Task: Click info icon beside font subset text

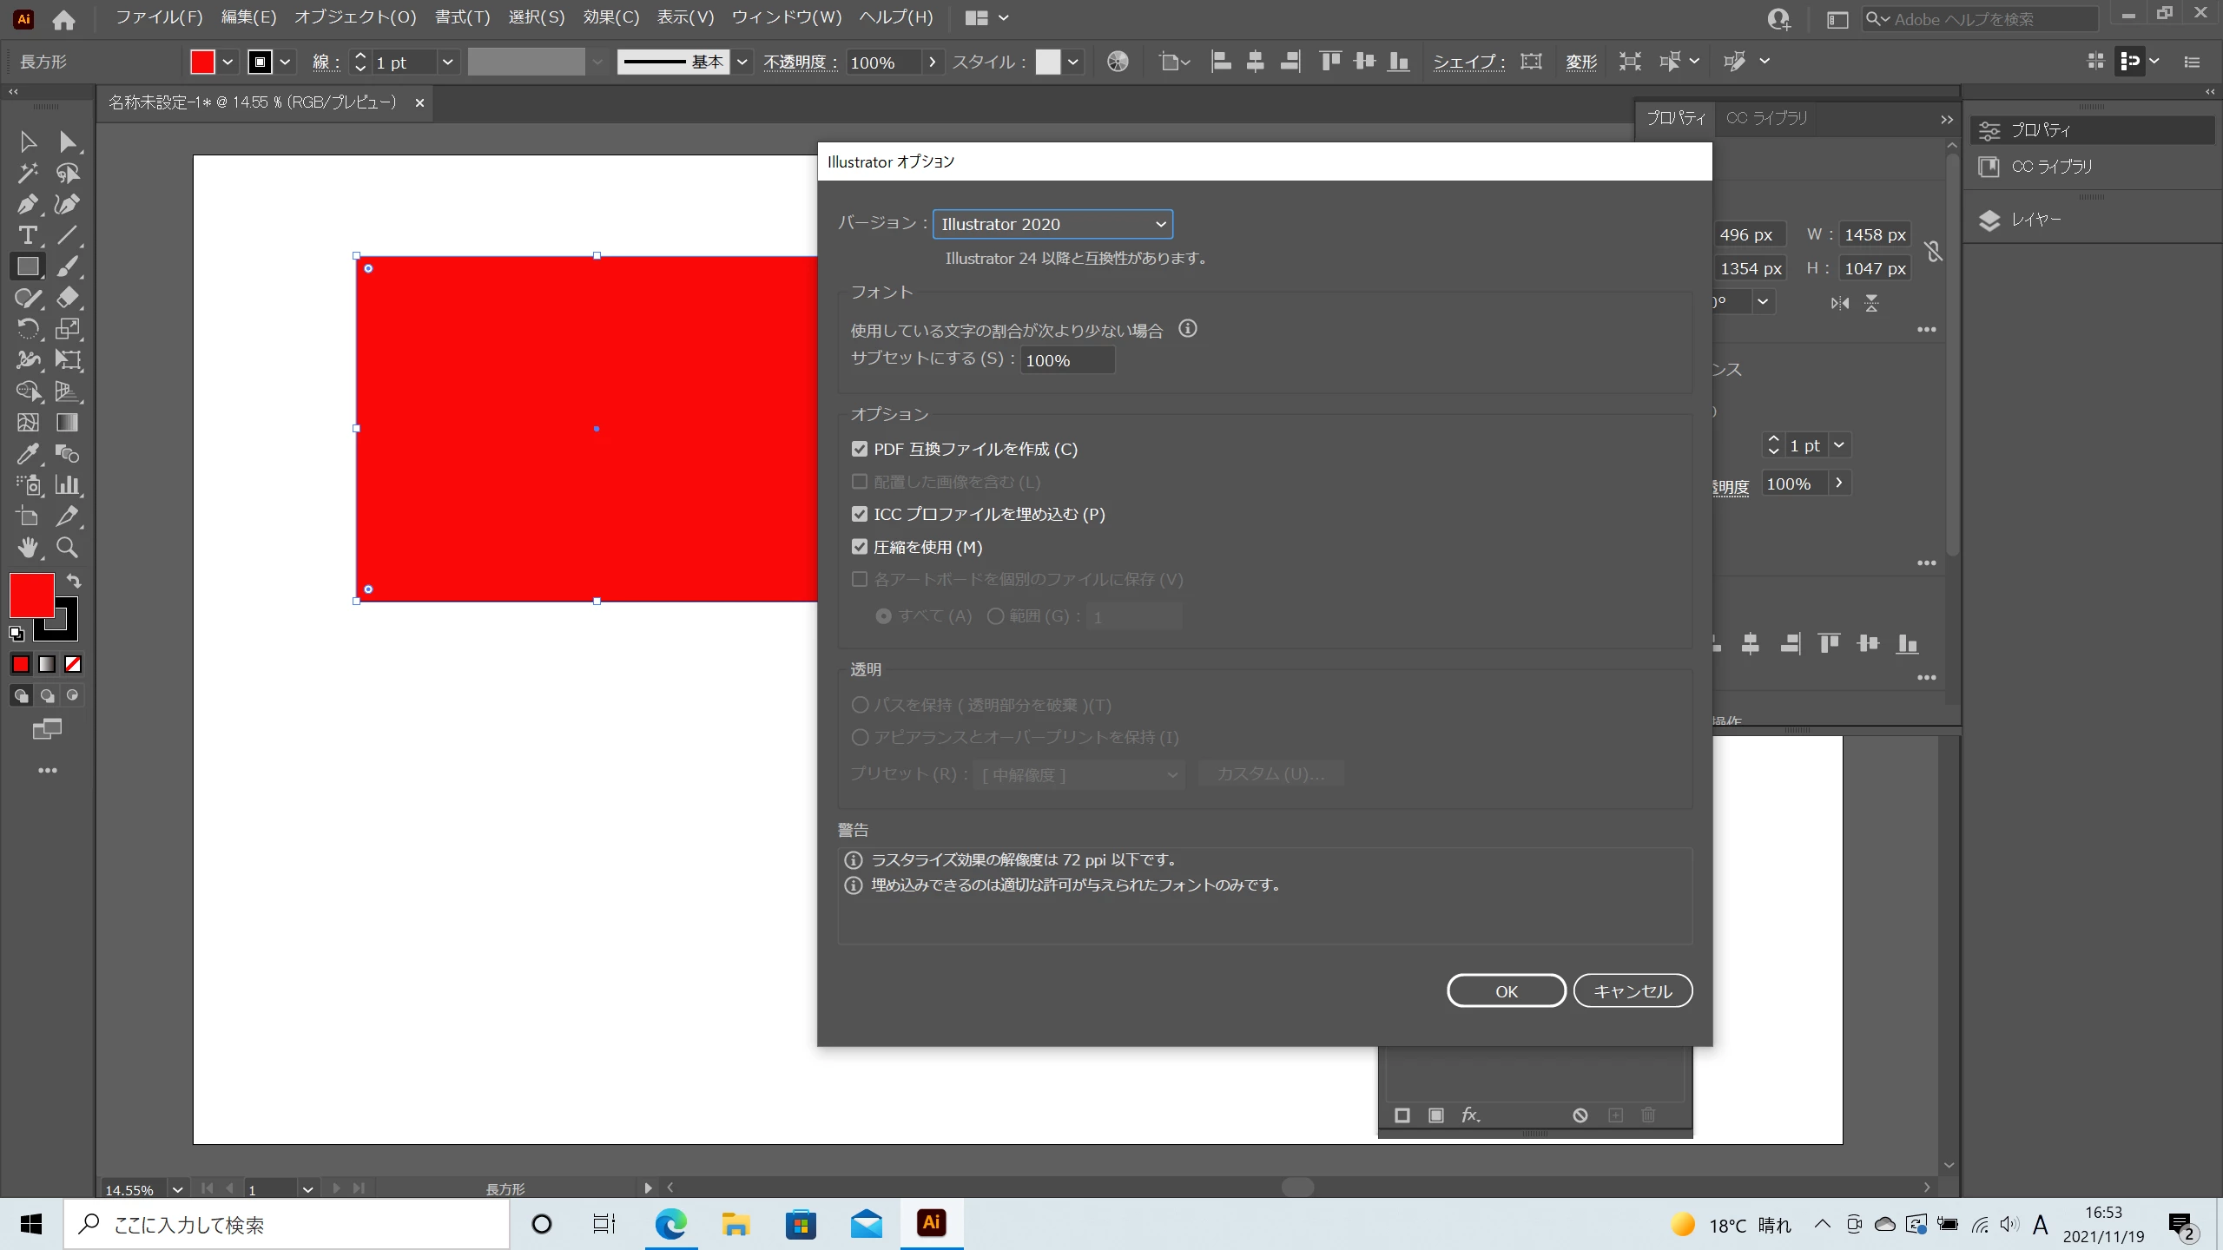Action: coord(1187,329)
